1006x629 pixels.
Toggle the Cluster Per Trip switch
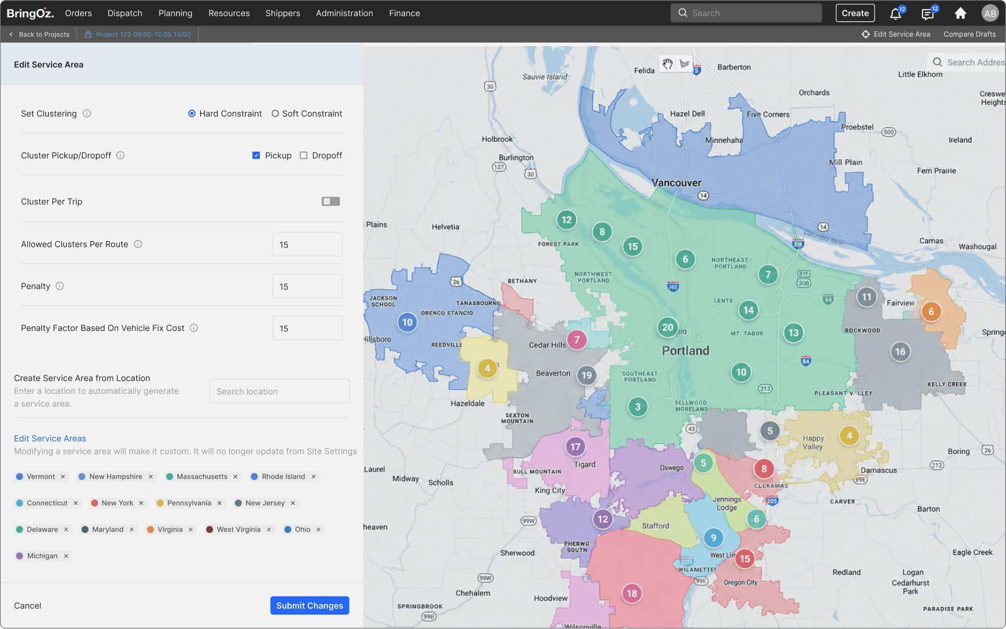tap(331, 201)
